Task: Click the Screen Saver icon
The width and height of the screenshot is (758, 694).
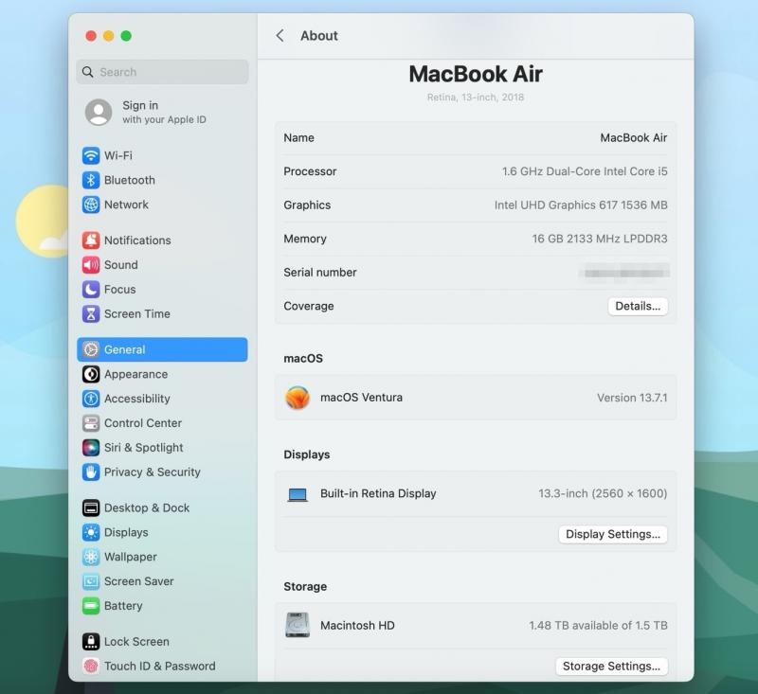Action: (x=91, y=581)
